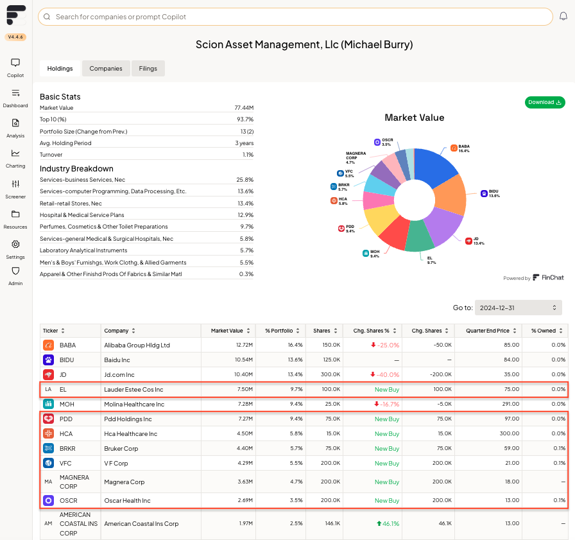575x540 pixels.
Task: Go to Analysis in the sidebar
Action: pyautogui.click(x=15, y=128)
